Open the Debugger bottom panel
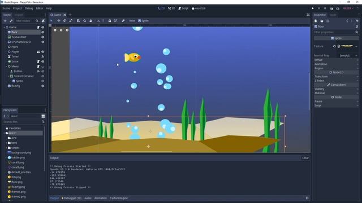Viewport: 362px width, 203px height. point(72,198)
